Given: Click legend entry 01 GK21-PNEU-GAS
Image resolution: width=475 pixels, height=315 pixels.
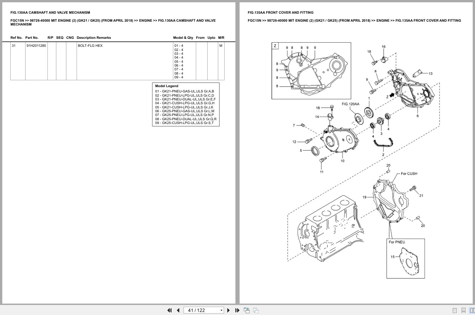Looking at the screenshot, I should click(x=184, y=91).
